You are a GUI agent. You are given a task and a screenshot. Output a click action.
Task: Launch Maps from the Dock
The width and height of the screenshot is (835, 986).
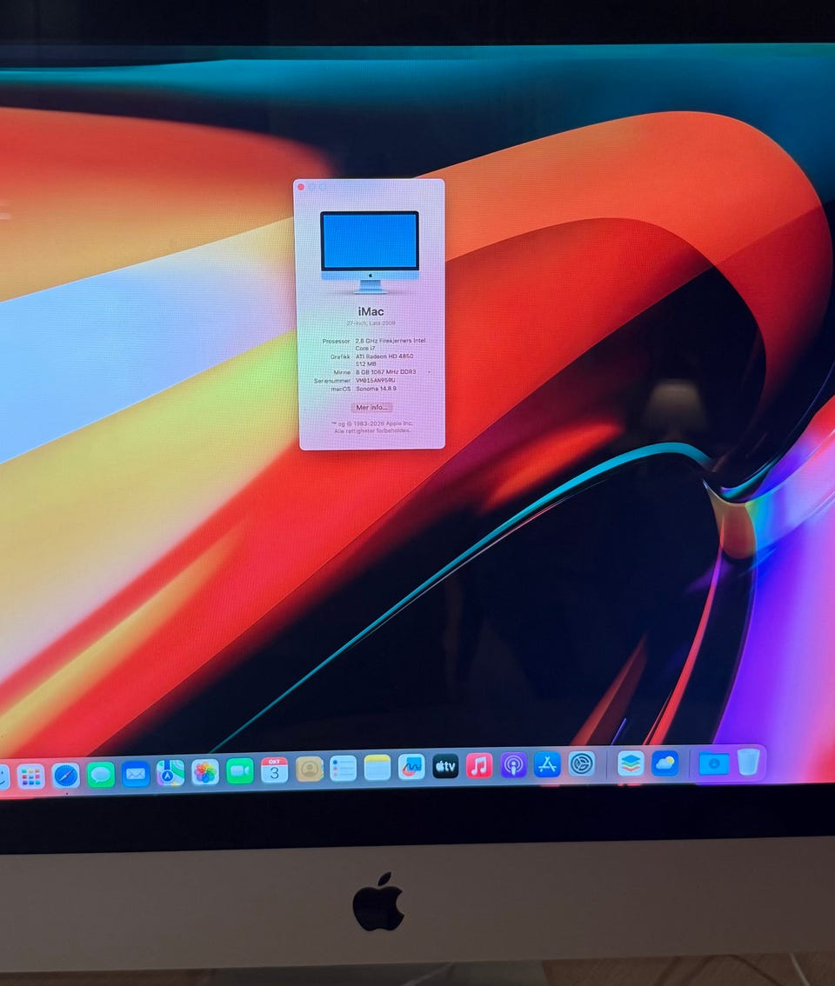point(170,773)
